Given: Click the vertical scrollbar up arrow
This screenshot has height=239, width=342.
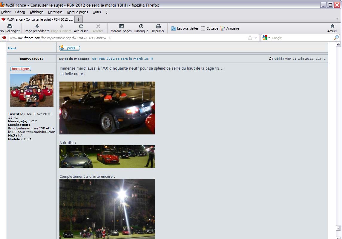Looking at the screenshot, I should (x=338, y=45).
